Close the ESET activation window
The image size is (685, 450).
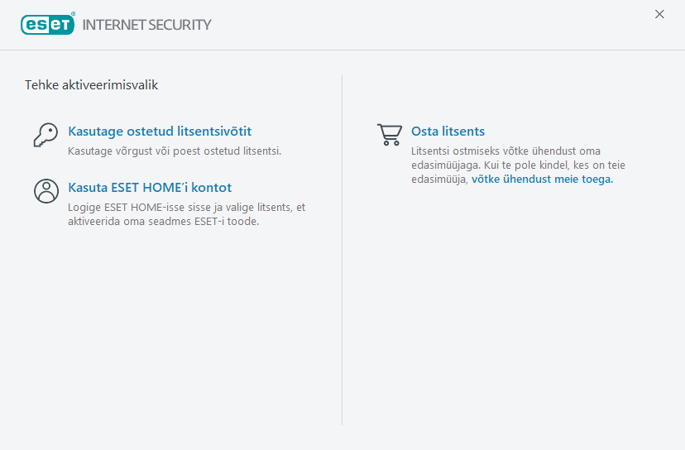click(659, 14)
